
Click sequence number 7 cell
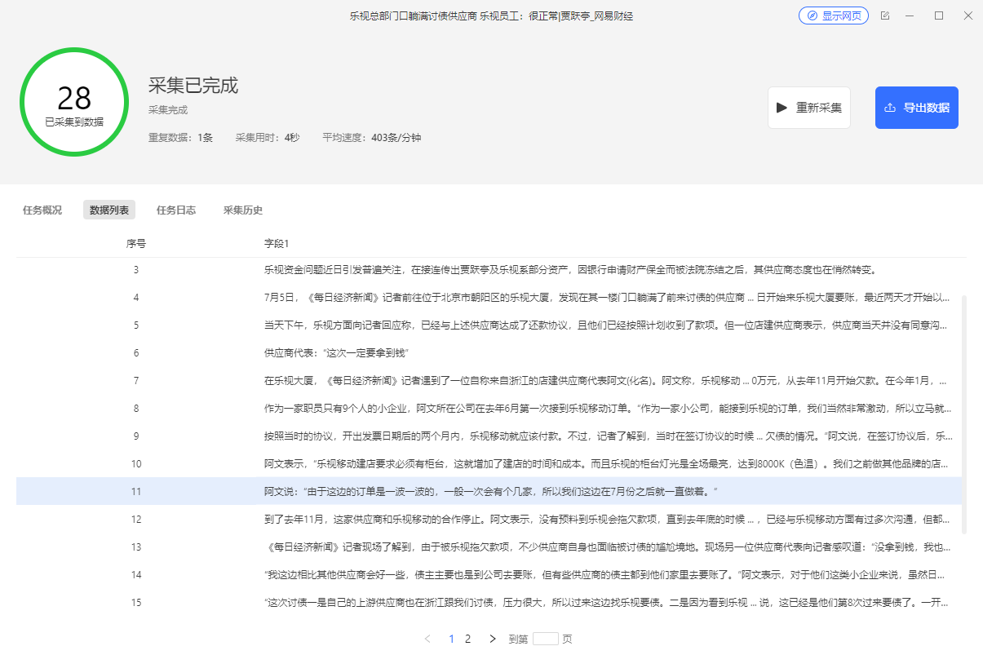pos(136,380)
